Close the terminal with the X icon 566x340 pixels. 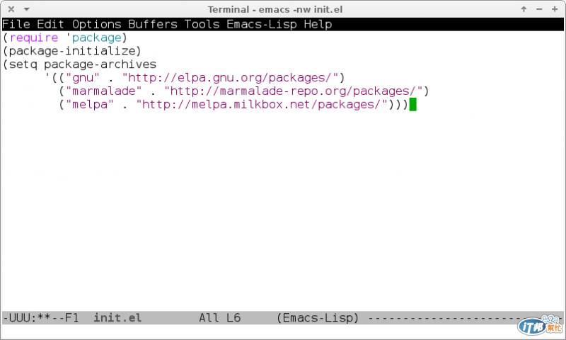click(11, 9)
